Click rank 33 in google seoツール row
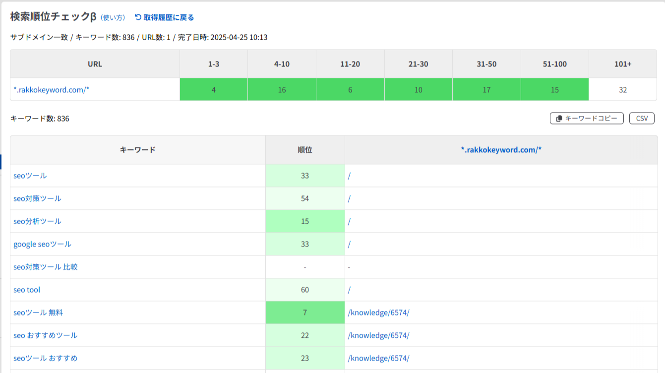Image resolution: width=665 pixels, height=373 pixels. pyautogui.click(x=305, y=244)
